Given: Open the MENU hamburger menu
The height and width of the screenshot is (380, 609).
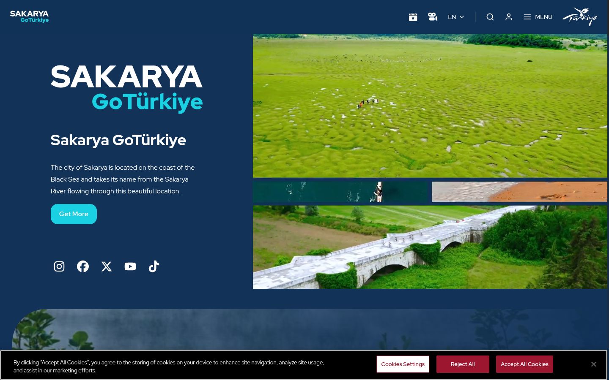Looking at the screenshot, I should tap(538, 17).
